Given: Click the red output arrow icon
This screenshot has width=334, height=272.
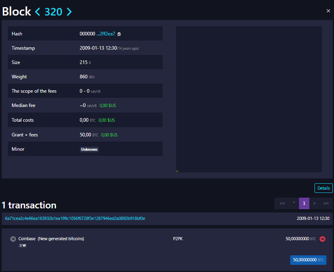Looking at the screenshot, I should tap(322, 239).
